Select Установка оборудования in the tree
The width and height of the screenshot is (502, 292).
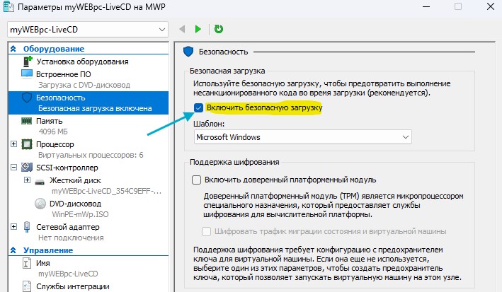[x=83, y=62]
